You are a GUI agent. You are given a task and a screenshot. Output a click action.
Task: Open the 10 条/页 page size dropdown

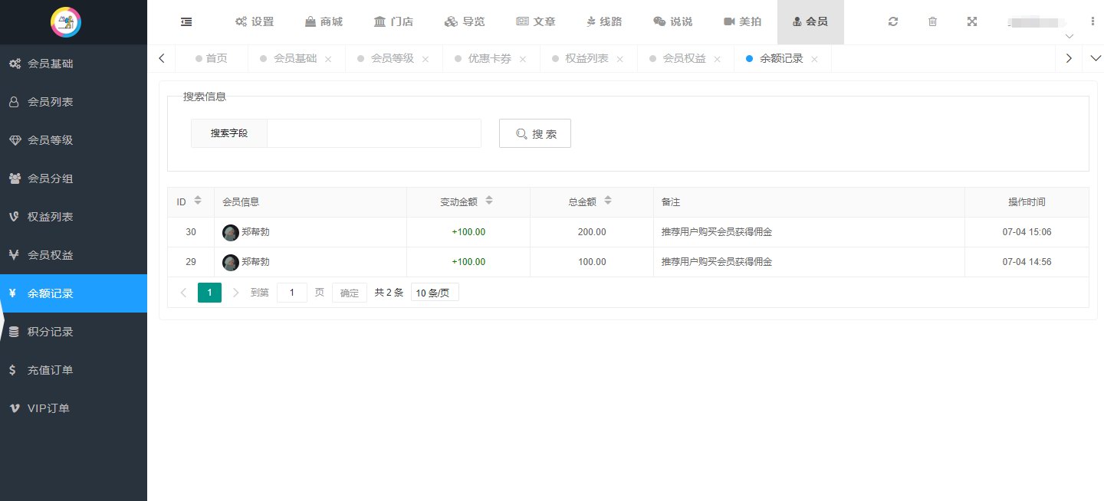tap(435, 293)
